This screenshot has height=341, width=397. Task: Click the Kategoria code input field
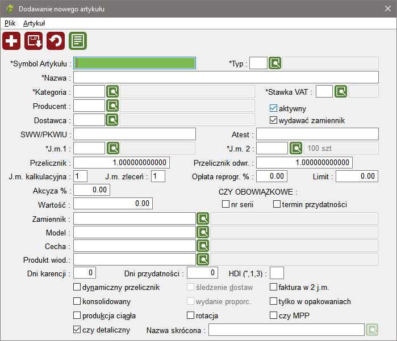(89, 91)
